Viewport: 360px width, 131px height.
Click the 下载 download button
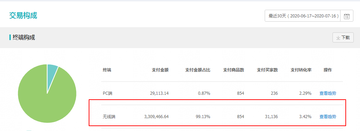(x=343, y=38)
